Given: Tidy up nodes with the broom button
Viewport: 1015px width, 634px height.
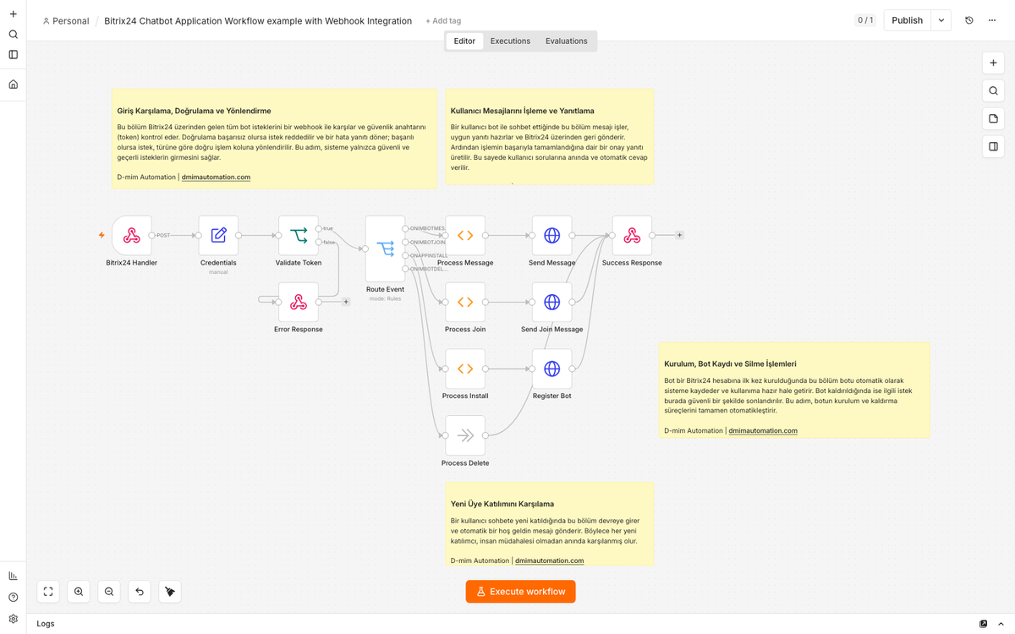Looking at the screenshot, I should click(170, 592).
